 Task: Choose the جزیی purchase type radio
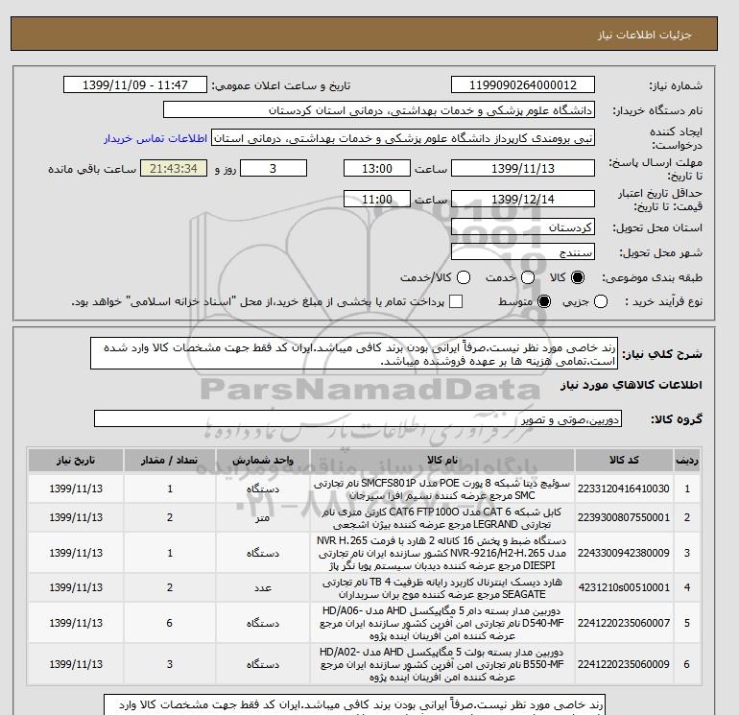601,301
